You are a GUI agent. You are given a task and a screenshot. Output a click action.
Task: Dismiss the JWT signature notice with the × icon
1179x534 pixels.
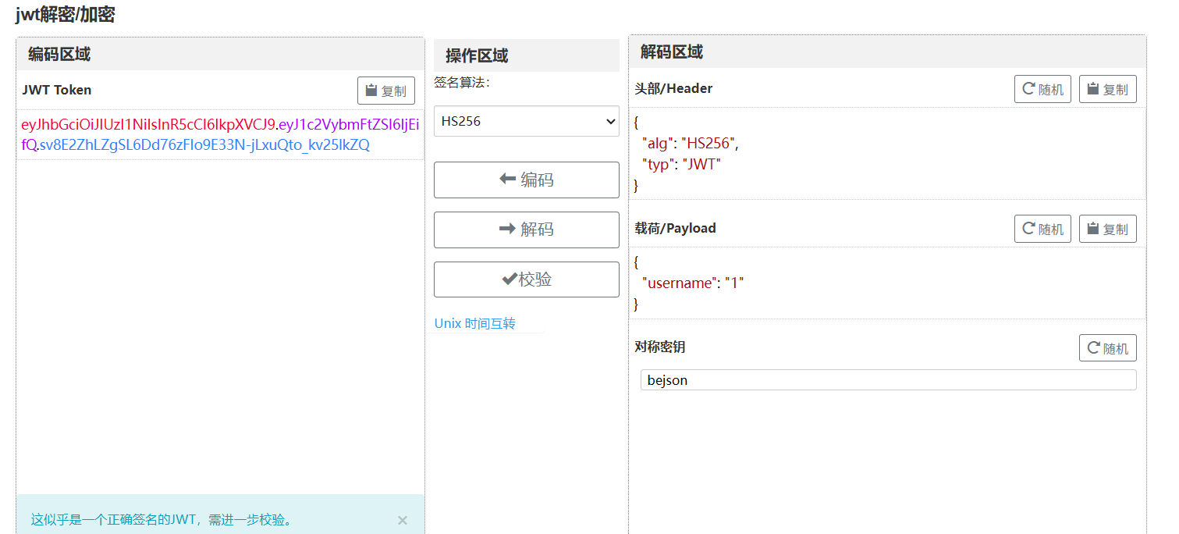pyautogui.click(x=402, y=520)
